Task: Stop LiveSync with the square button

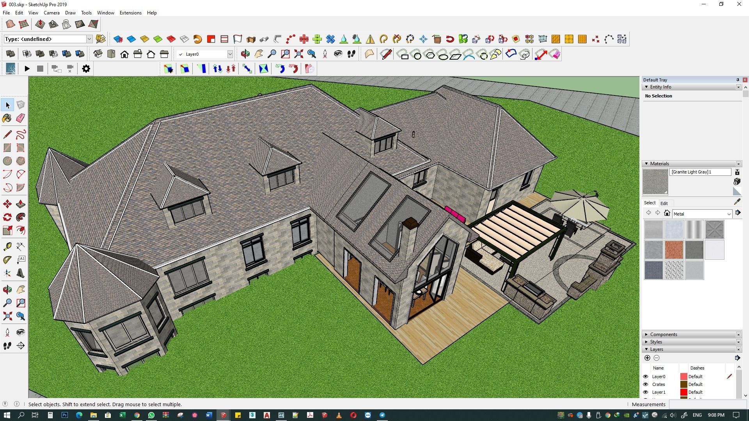Action: [40, 69]
